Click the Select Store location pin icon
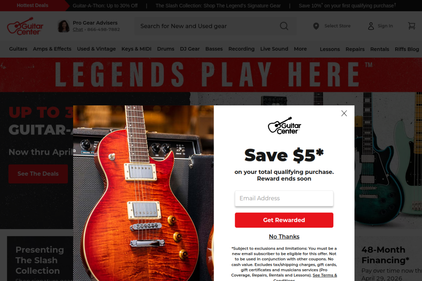 click(x=316, y=26)
